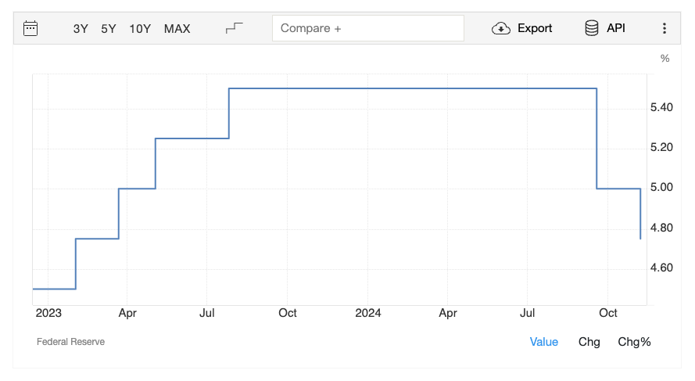
Task: Click the Export cloud download icon
Action: tap(500, 29)
